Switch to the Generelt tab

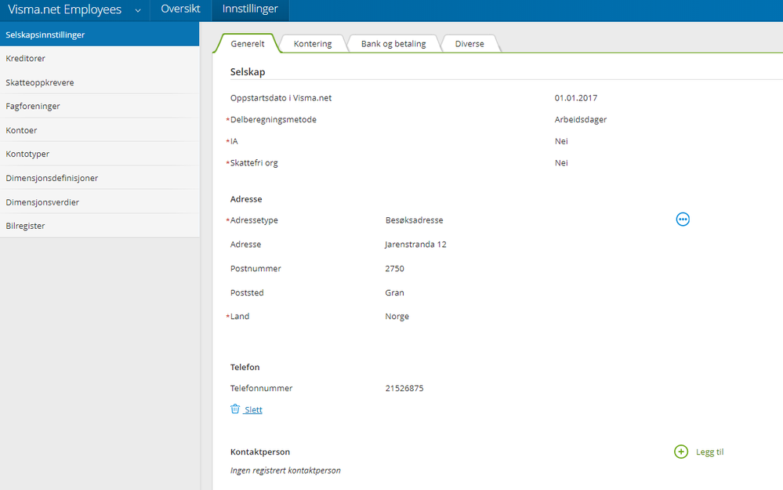click(x=248, y=43)
